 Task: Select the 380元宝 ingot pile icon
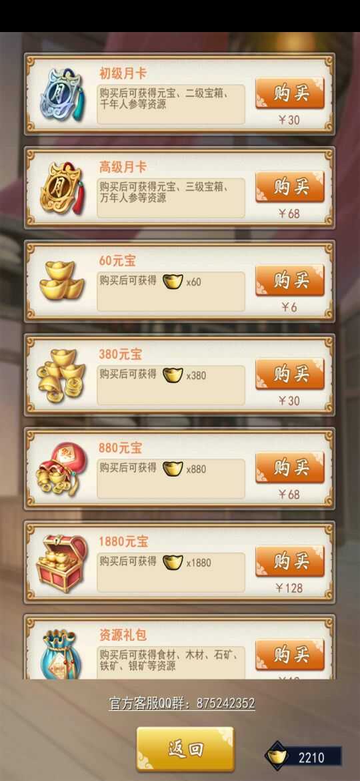click(61, 376)
